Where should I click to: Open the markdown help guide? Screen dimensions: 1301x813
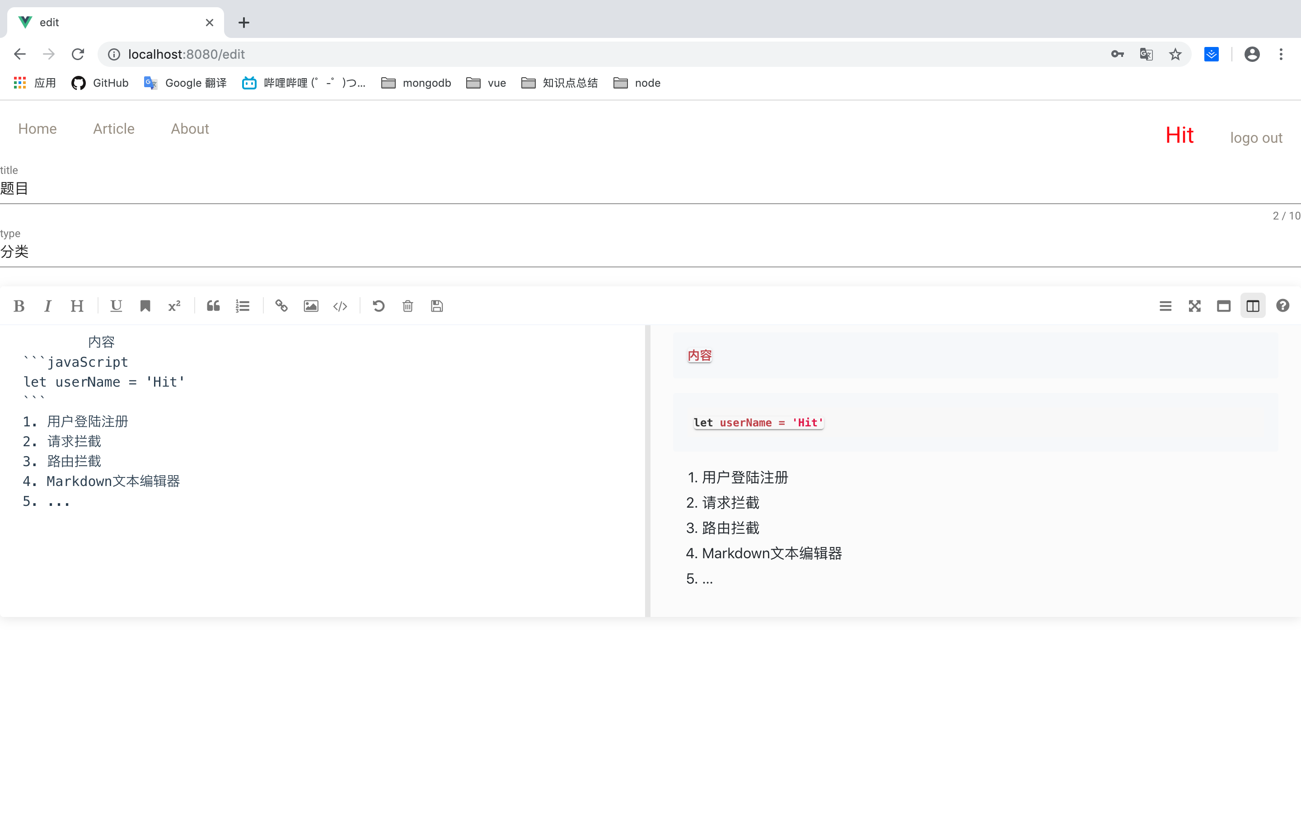click(1283, 306)
